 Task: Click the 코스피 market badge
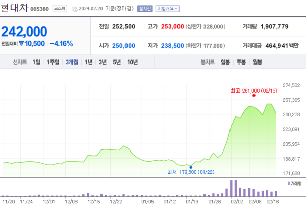pos(60,8)
